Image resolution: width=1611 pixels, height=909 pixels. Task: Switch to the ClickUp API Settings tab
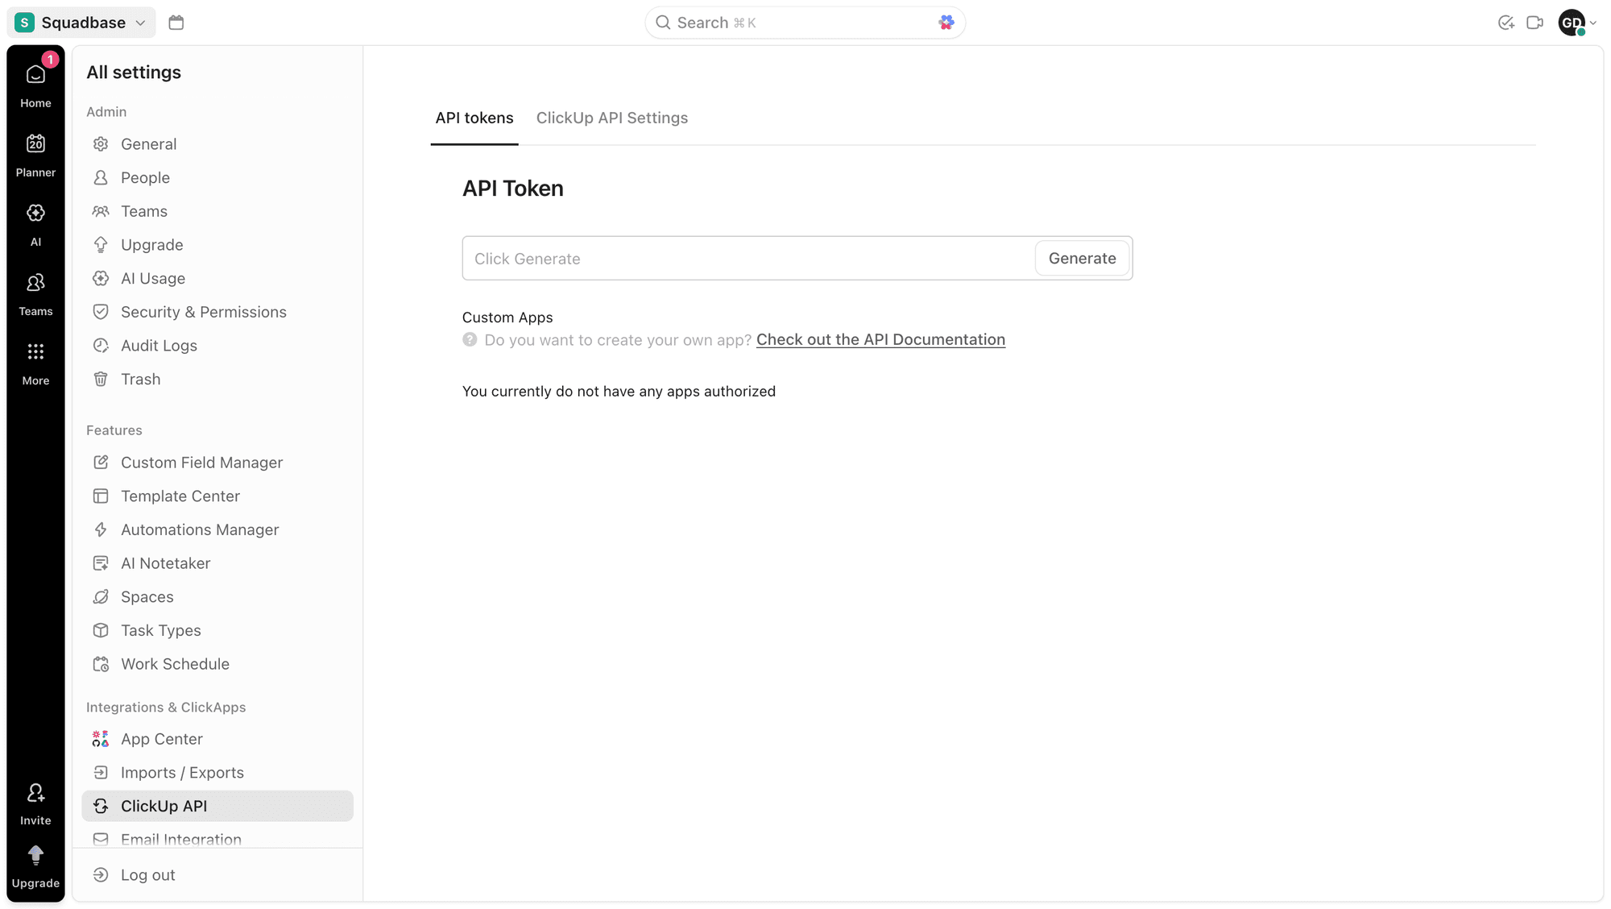(x=612, y=118)
